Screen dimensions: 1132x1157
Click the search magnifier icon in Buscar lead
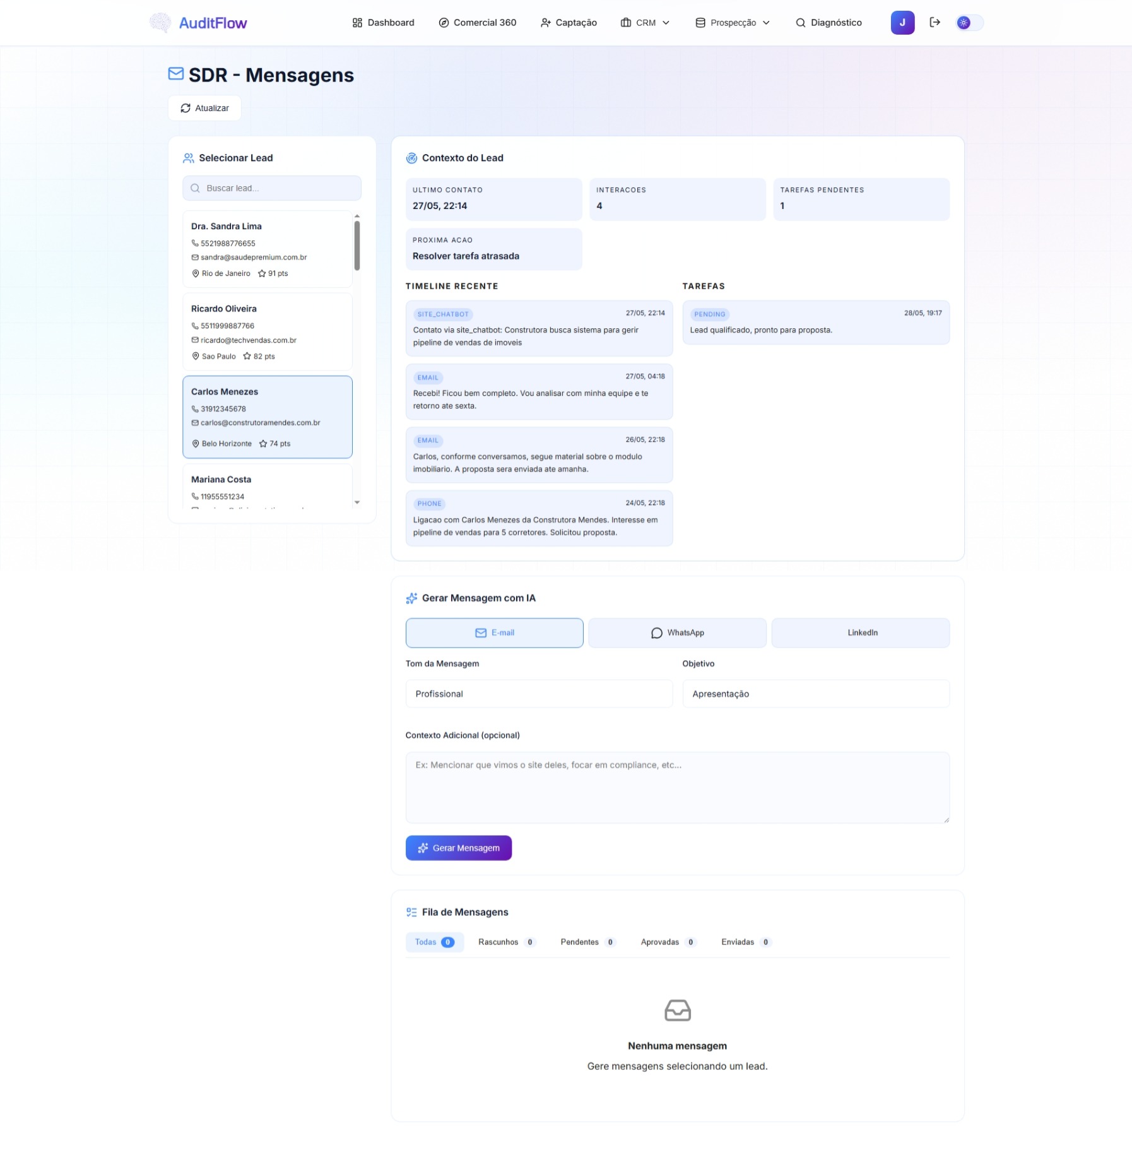pyautogui.click(x=195, y=188)
